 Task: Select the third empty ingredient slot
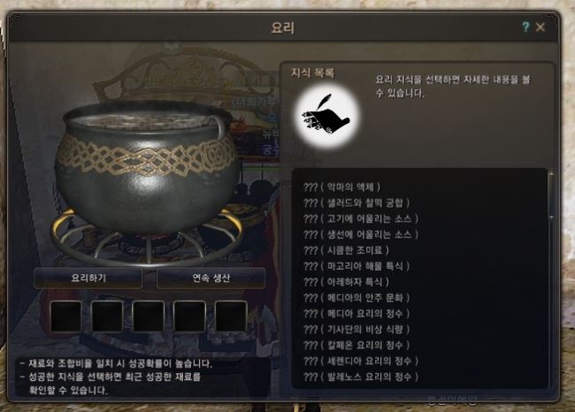click(x=149, y=316)
